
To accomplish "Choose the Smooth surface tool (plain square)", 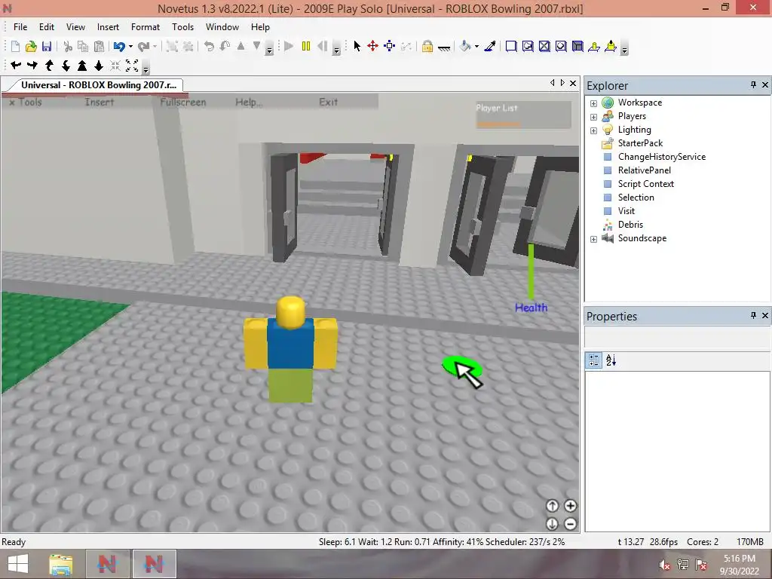I will tap(511, 46).
